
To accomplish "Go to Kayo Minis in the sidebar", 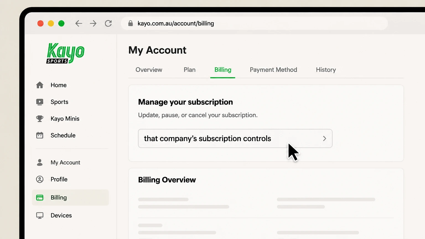I will tap(65, 119).
